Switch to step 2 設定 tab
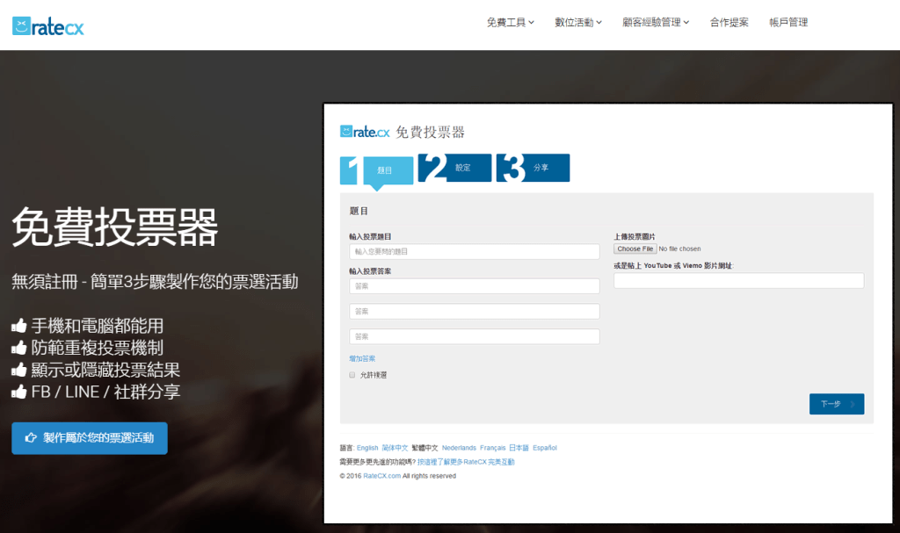Viewport: 900px width, 533px height. [455, 168]
